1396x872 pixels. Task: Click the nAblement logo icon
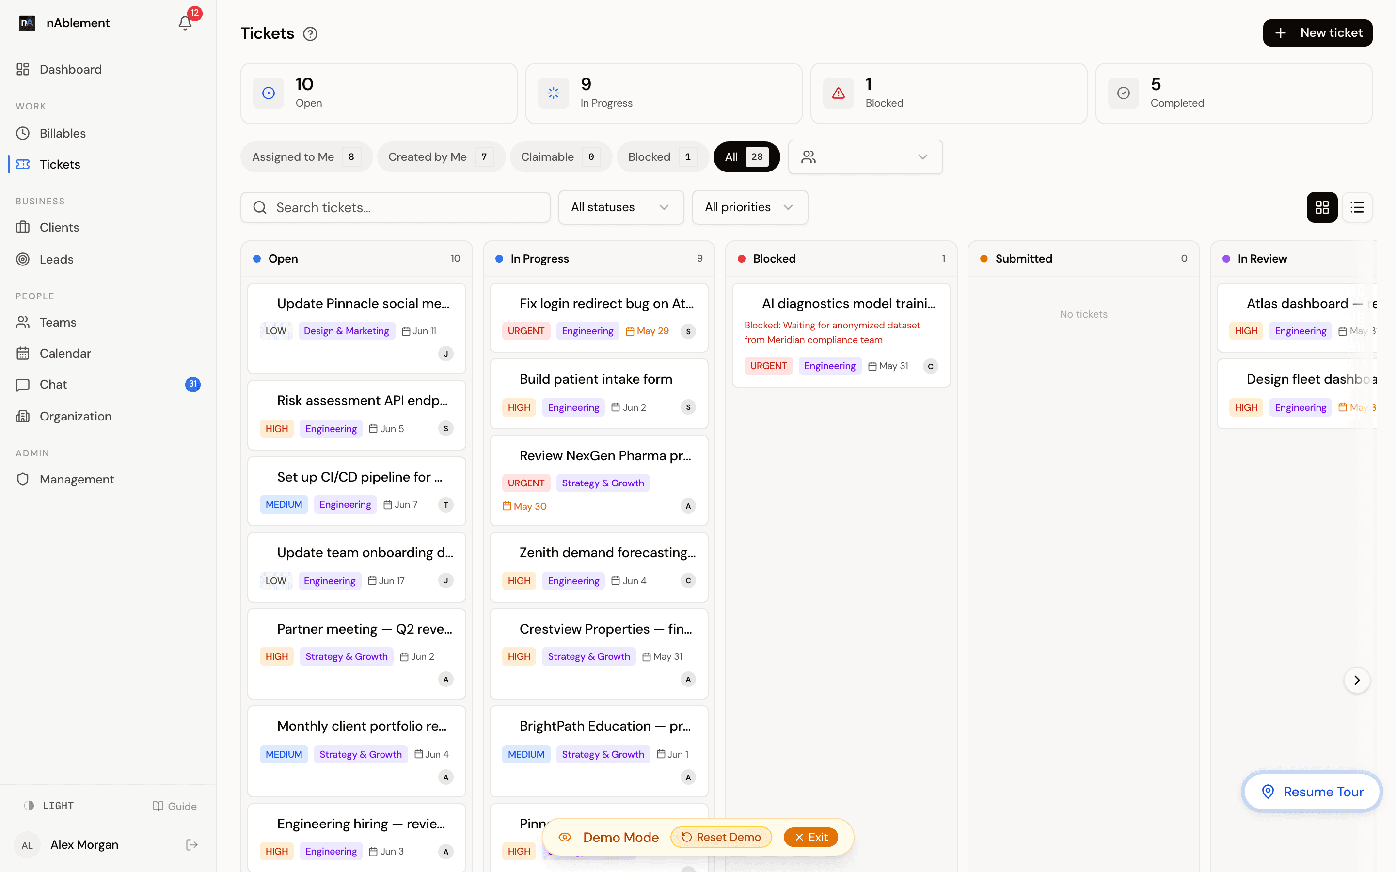(27, 23)
